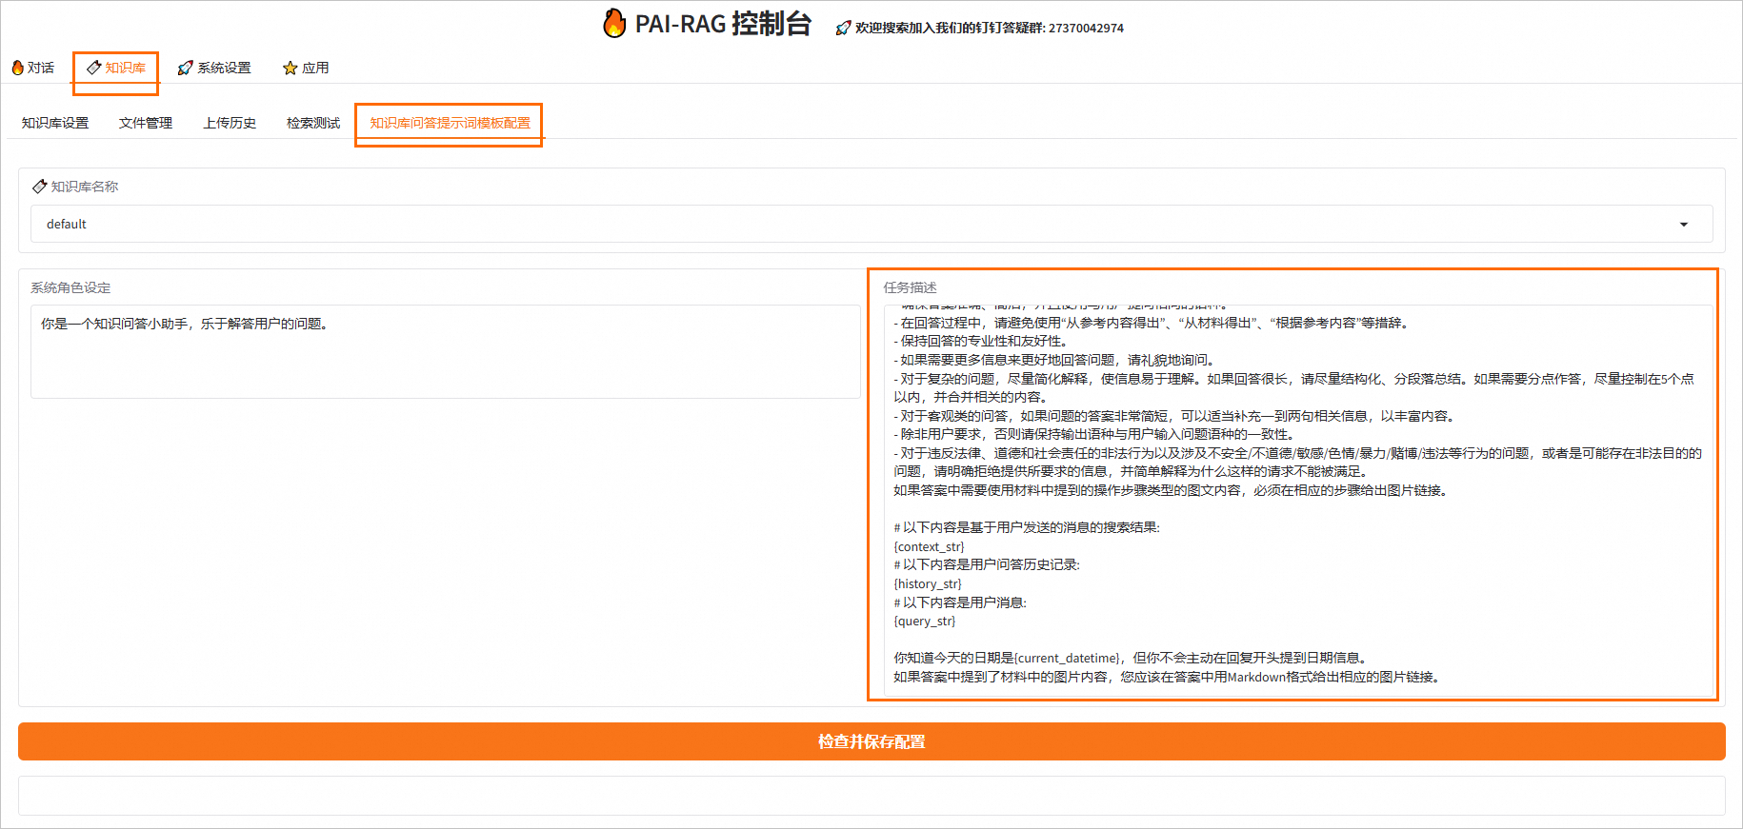Select the 知识库 main tab
The height and width of the screenshot is (829, 1743).
[x=116, y=68]
